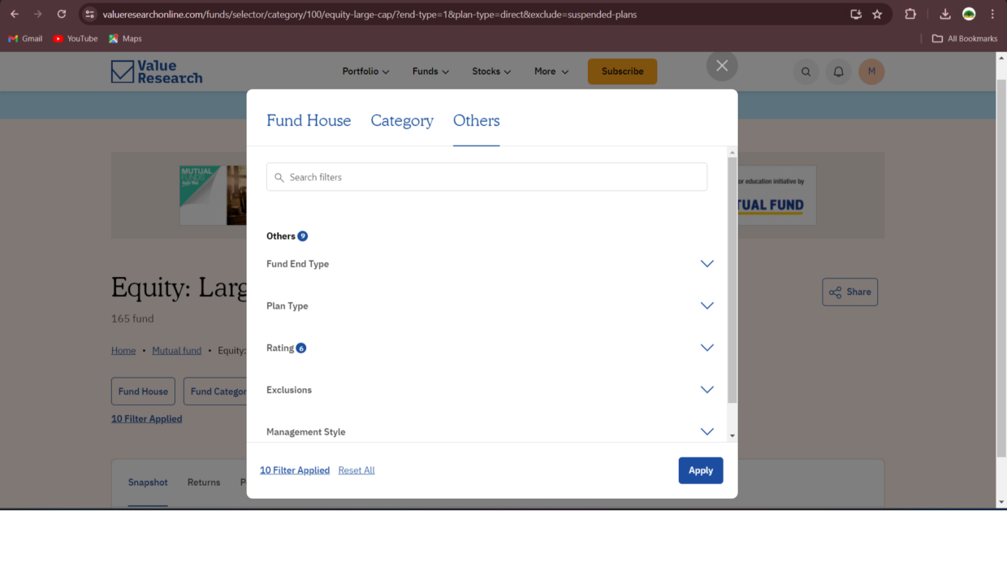Open the browser downloads icon
The width and height of the screenshot is (1007, 567).
tap(944, 13)
